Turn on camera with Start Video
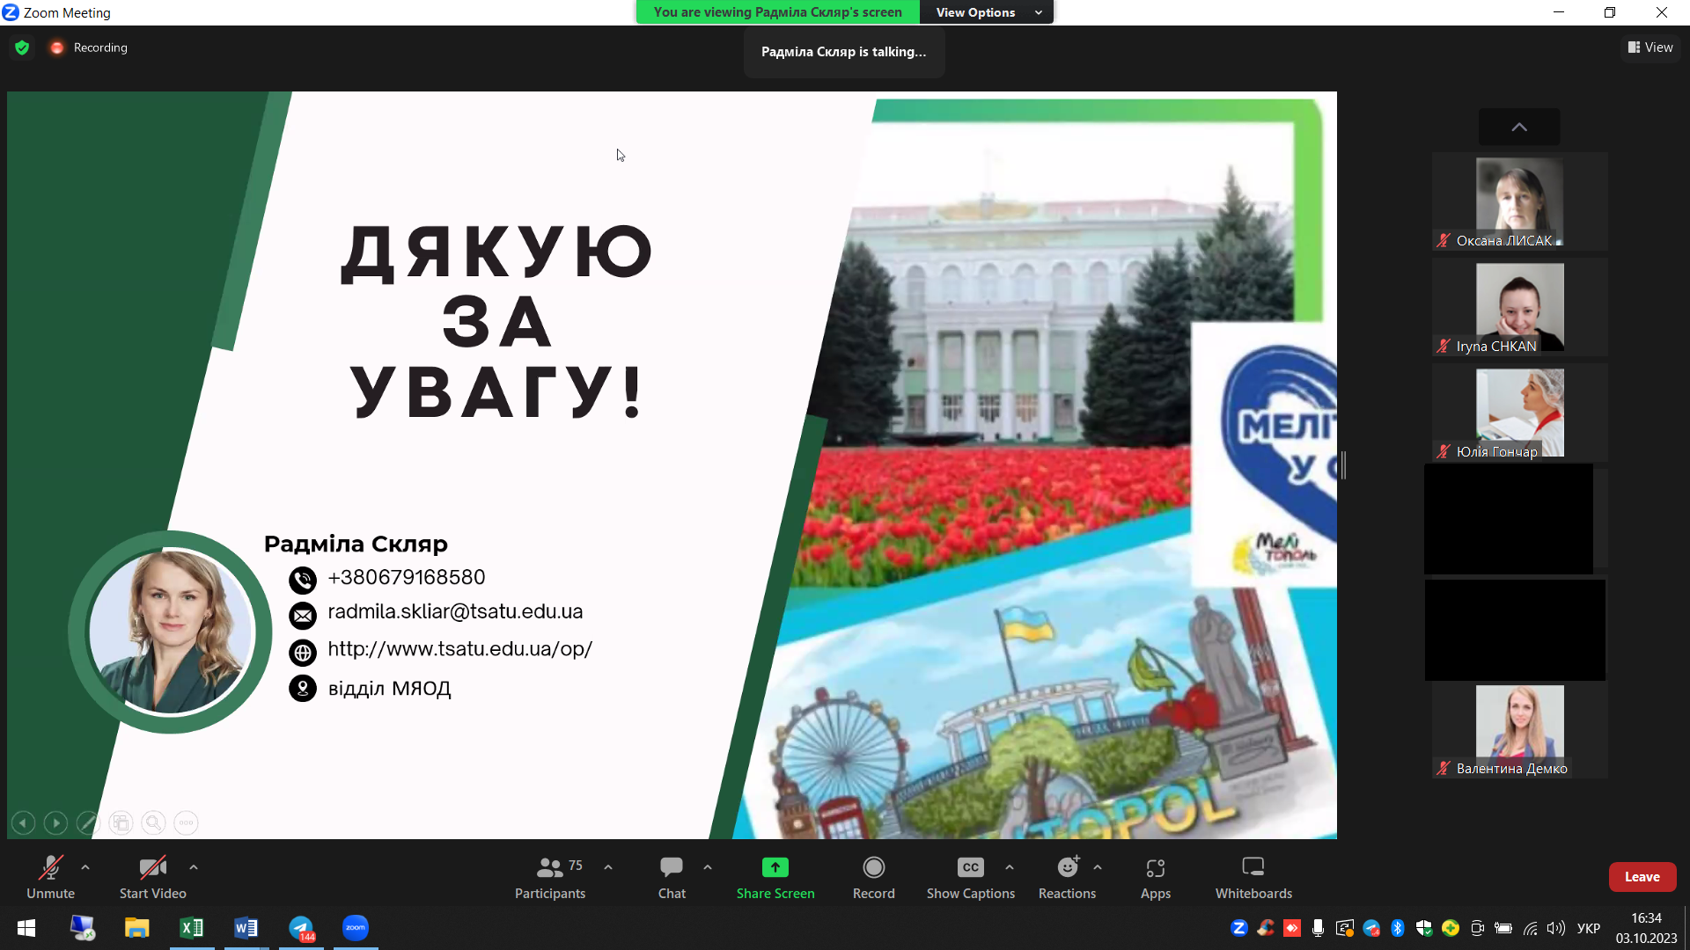Image resolution: width=1690 pixels, height=950 pixels. [152, 868]
